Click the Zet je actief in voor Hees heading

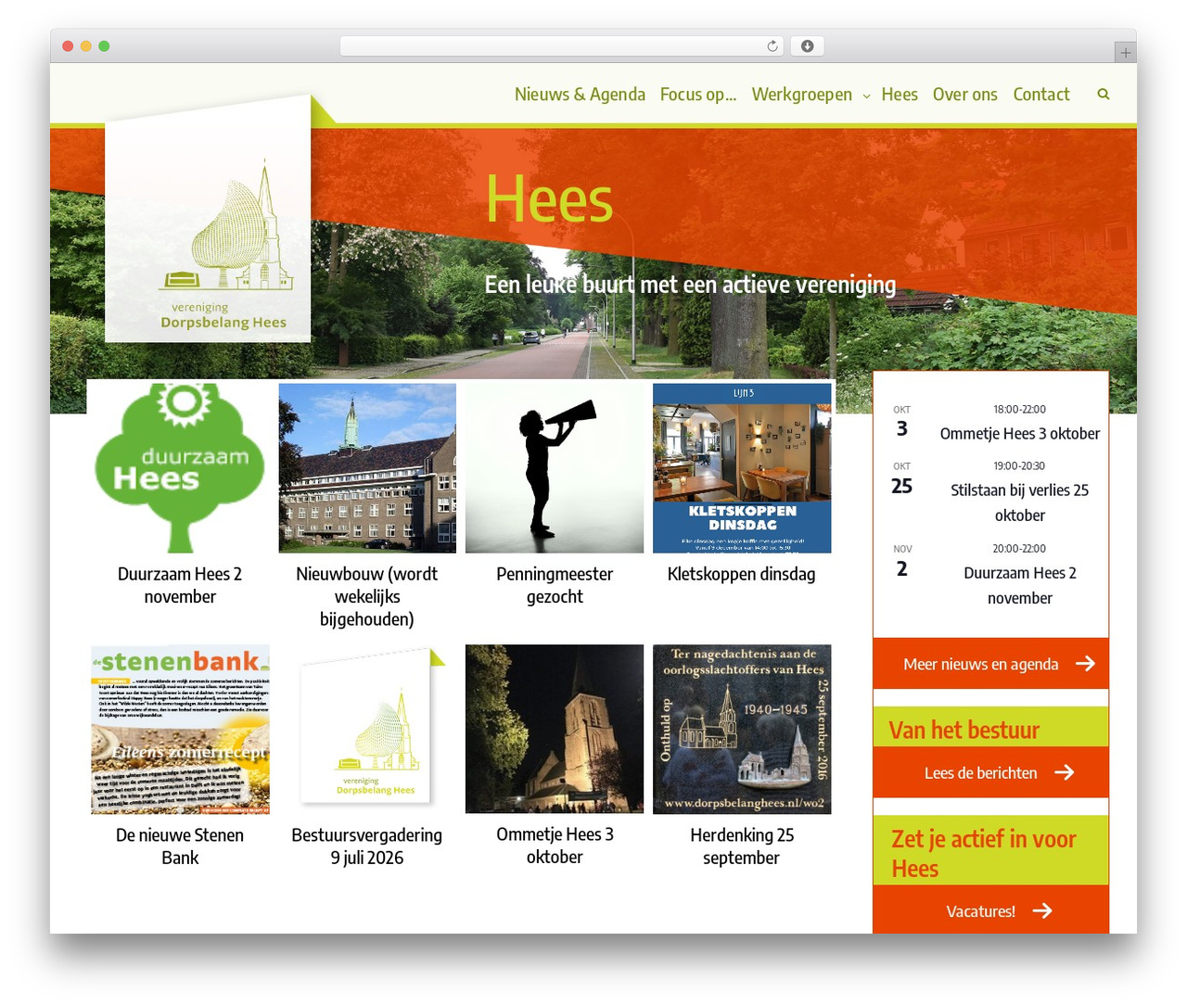tap(984, 853)
